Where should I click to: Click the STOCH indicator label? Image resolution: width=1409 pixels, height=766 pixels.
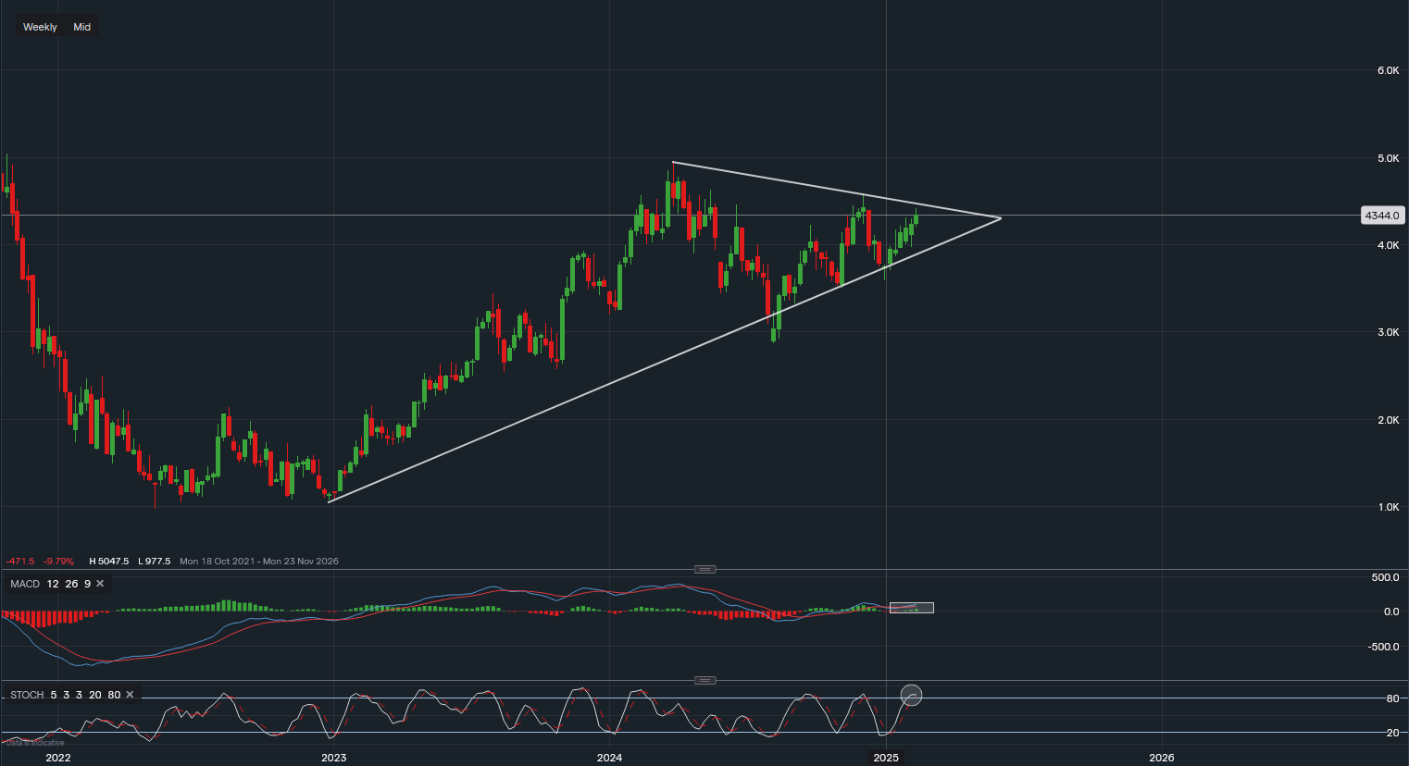(27, 695)
